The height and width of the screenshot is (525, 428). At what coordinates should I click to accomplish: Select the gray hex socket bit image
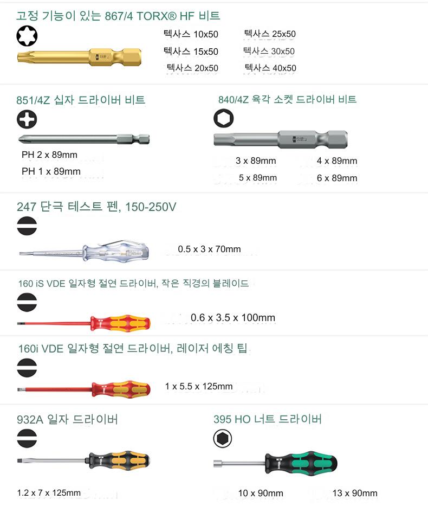point(280,139)
